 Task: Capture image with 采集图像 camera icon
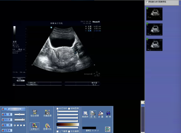(47, 113)
